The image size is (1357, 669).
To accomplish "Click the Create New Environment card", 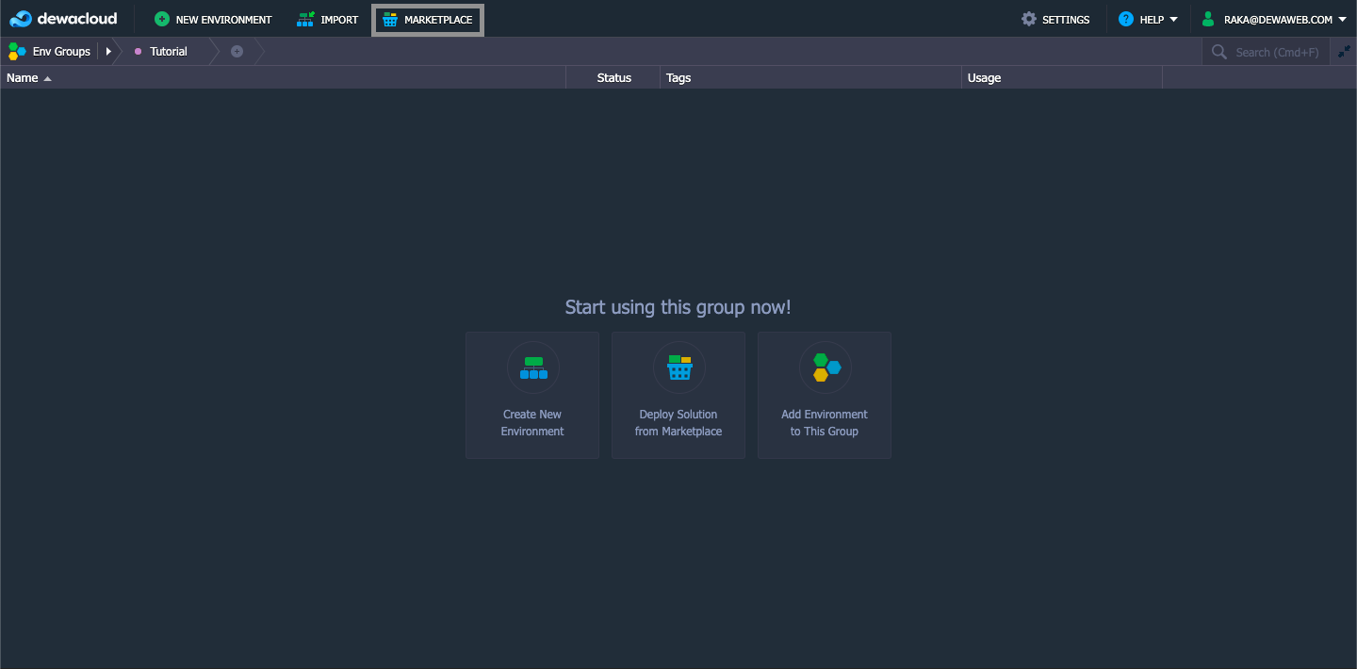I will pyautogui.click(x=532, y=395).
